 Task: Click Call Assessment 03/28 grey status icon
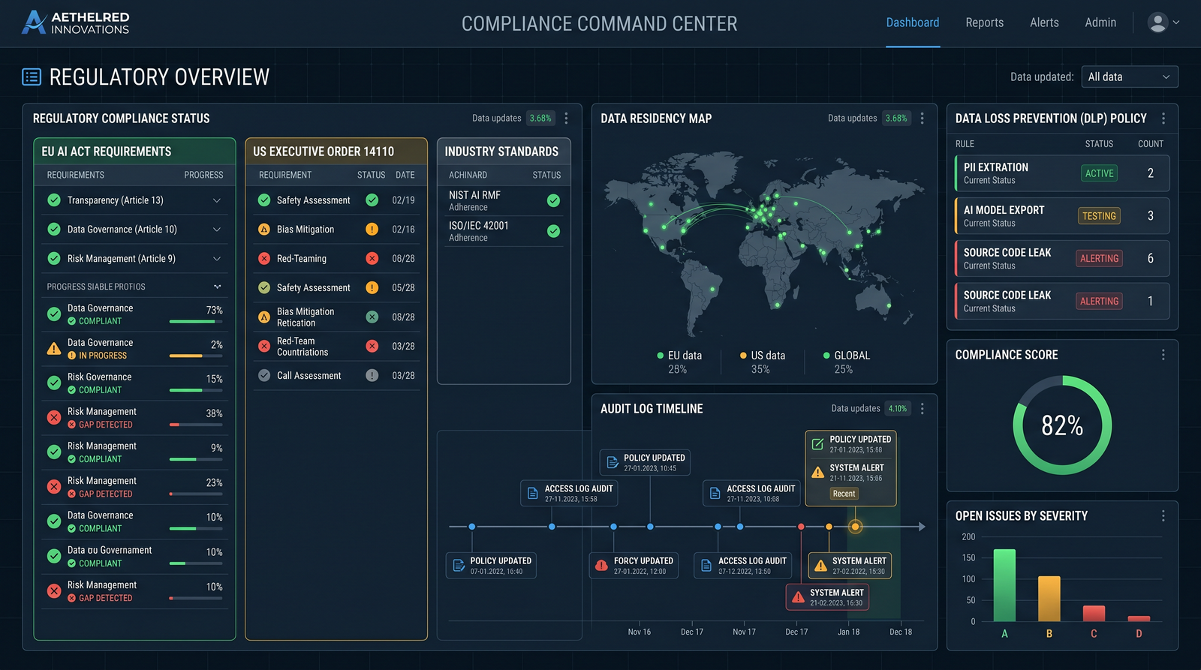click(372, 376)
